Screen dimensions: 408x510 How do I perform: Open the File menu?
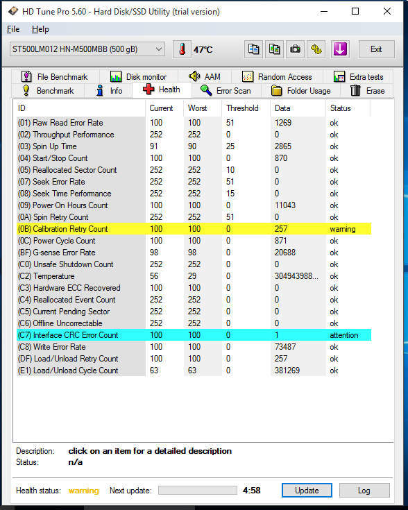[x=13, y=29]
